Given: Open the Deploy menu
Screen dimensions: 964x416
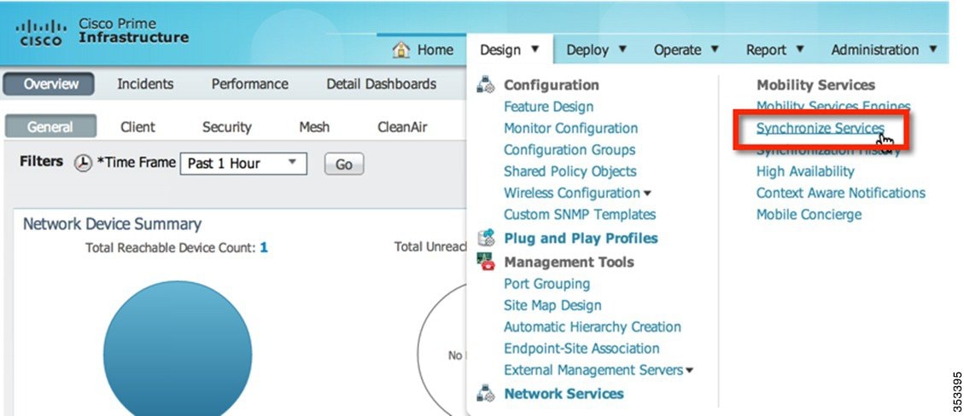Looking at the screenshot, I should coord(596,49).
